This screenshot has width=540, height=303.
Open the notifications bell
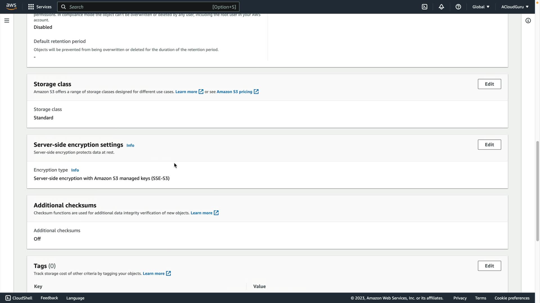[x=441, y=7]
